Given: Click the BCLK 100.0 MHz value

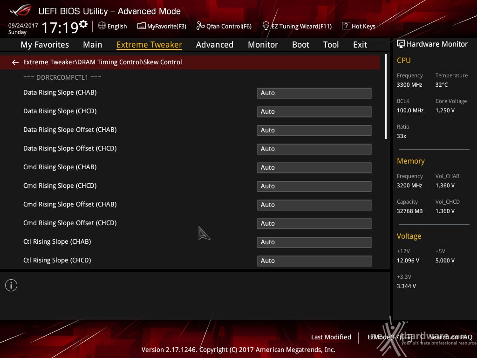Looking at the screenshot, I should (410, 110).
